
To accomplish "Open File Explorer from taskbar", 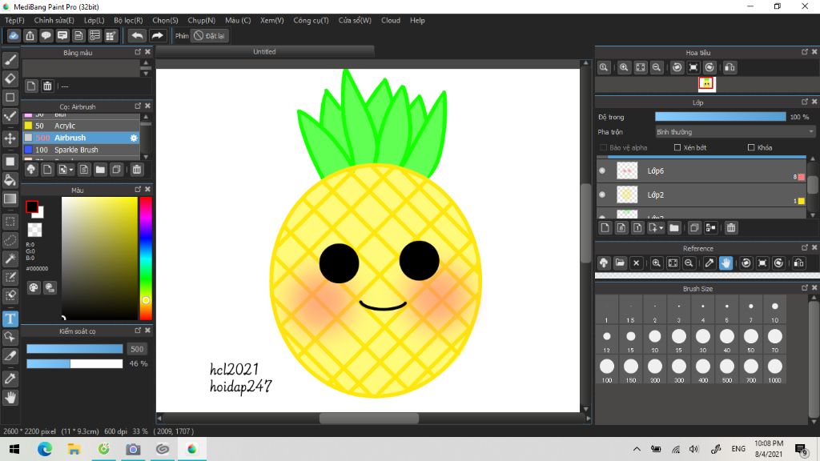I will click(x=74, y=449).
